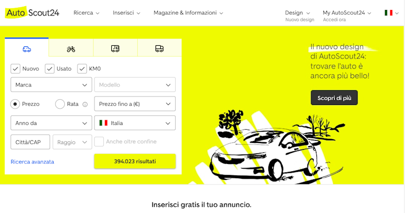Uncheck the Nuovo checkbox
The width and height of the screenshot is (405, 213).
click(x=15, y=69)
